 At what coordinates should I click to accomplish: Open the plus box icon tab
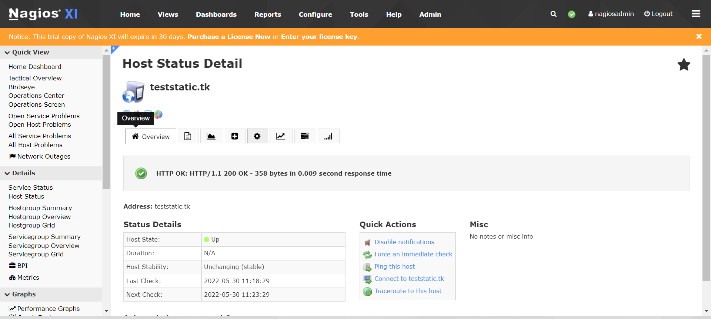pyautogui.click(x=235, y=136)
